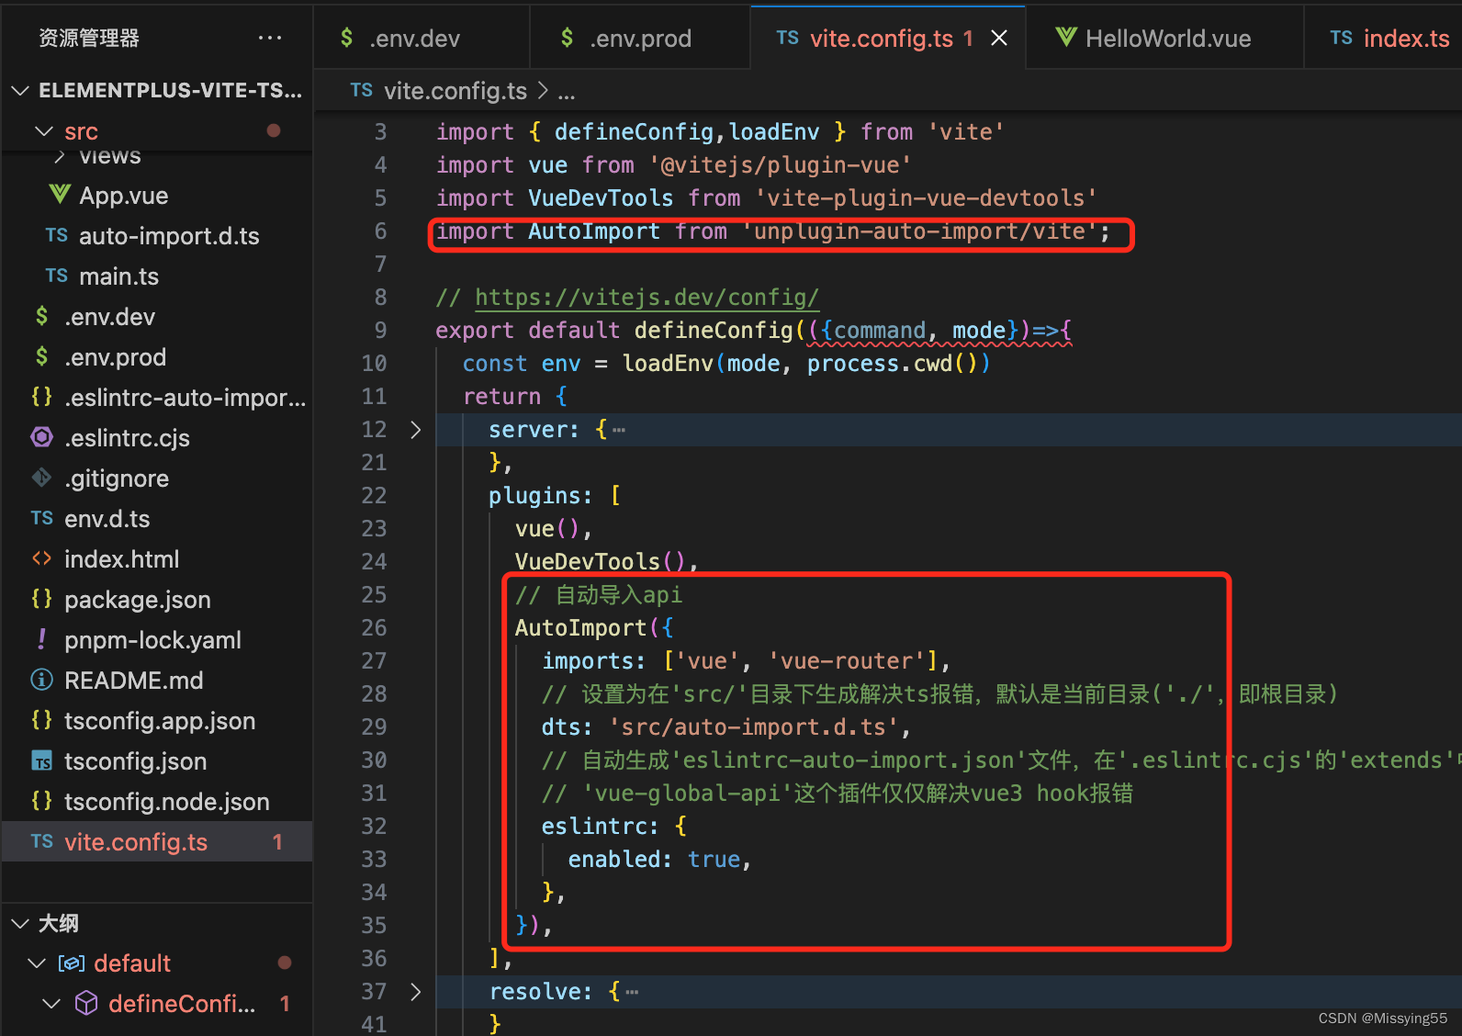Collapse the 大纲 outline section

20,923
